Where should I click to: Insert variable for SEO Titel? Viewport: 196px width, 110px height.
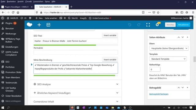point(110,35)
